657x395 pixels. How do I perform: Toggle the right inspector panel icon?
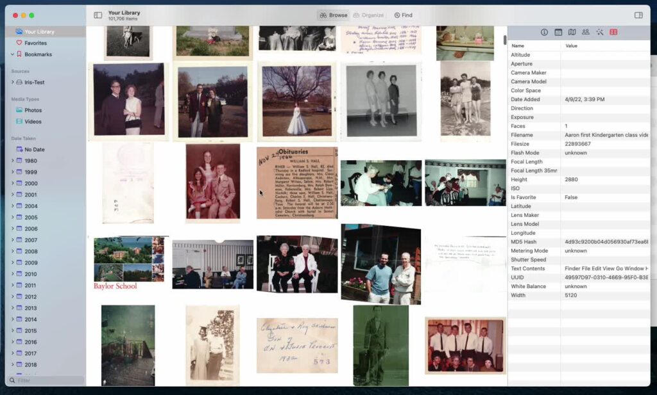[x=638, y=15]
